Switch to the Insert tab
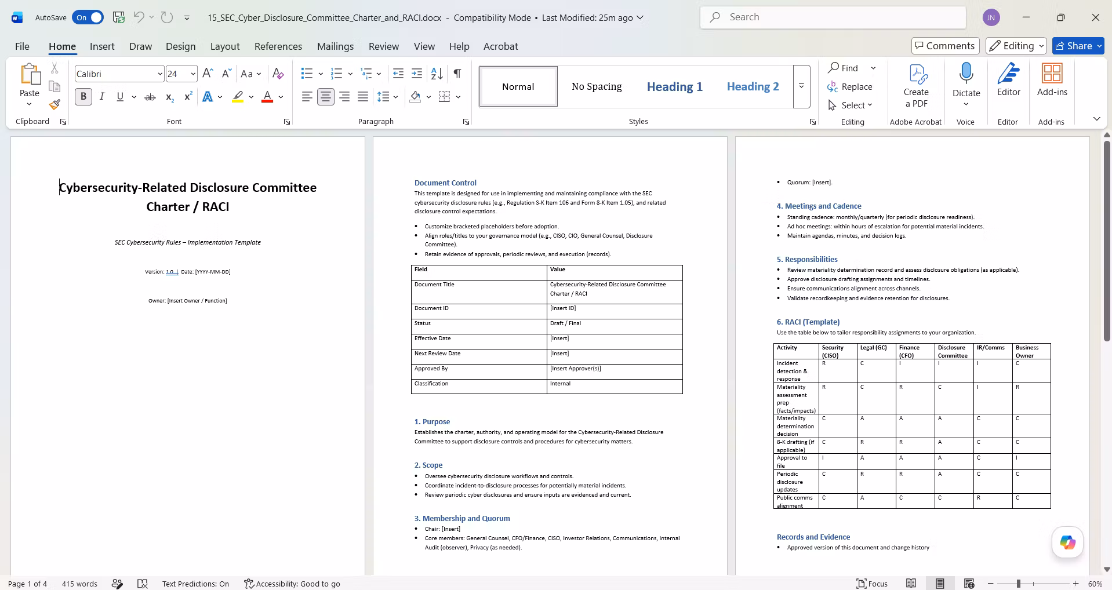Screen dimensions: 1112x590 click(102, 46)
